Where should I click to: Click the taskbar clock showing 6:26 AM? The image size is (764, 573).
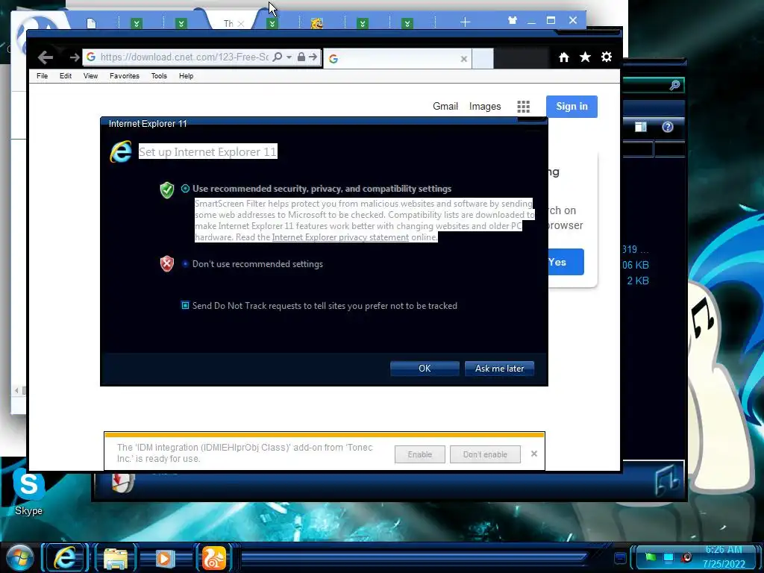pyautogui.click(x=724, y=557)
